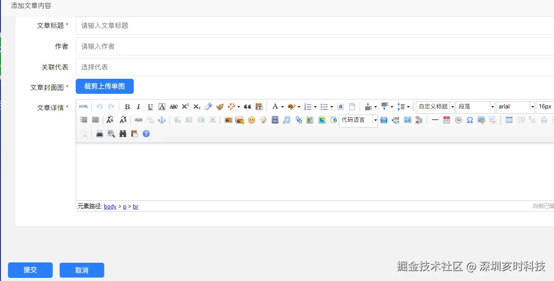
Task: Switch editor to HTML source mode
Action: tap(83, 107)
